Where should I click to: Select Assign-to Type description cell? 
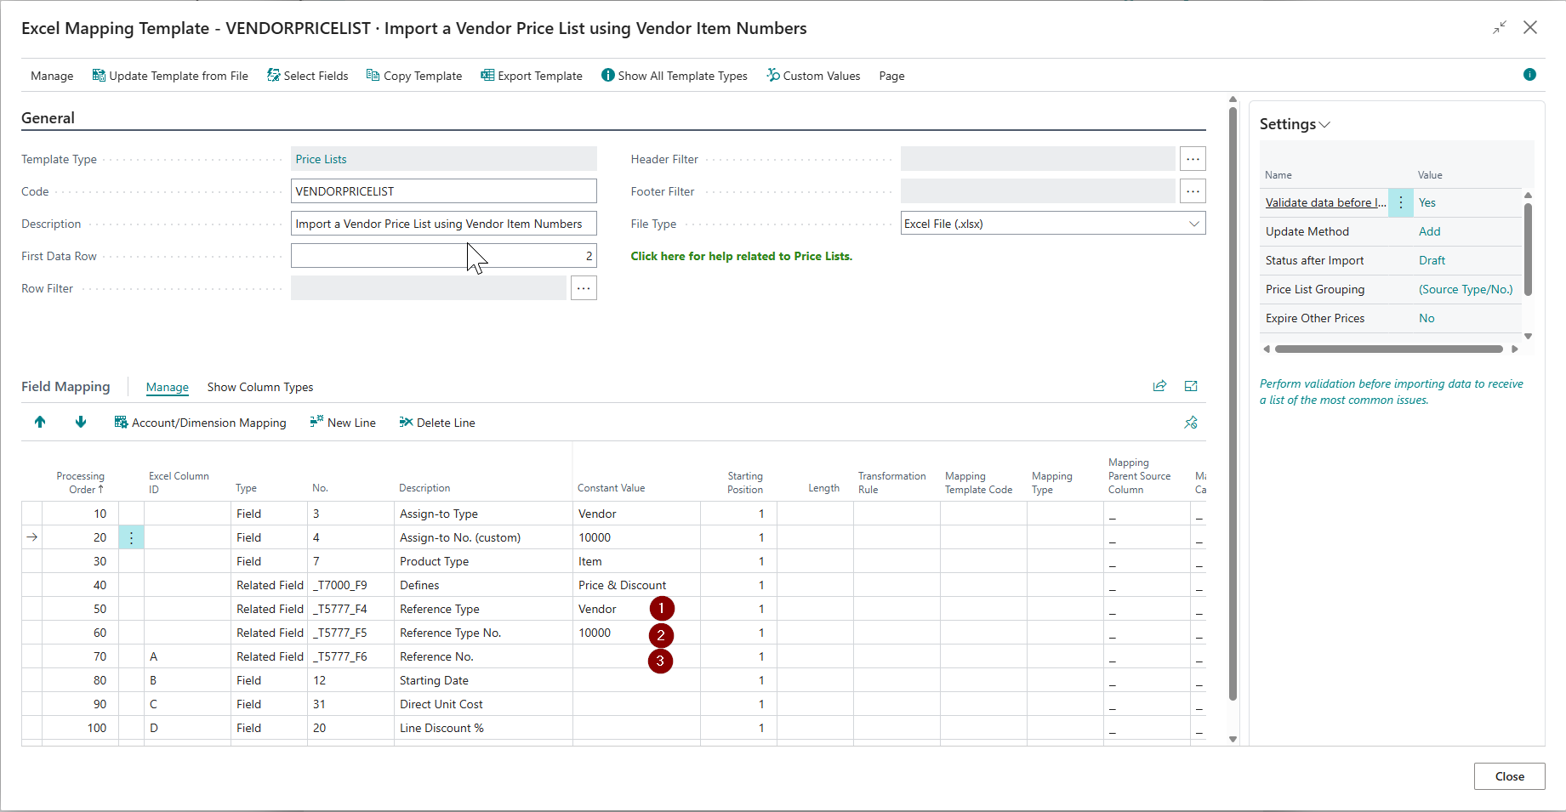[483, 514]
